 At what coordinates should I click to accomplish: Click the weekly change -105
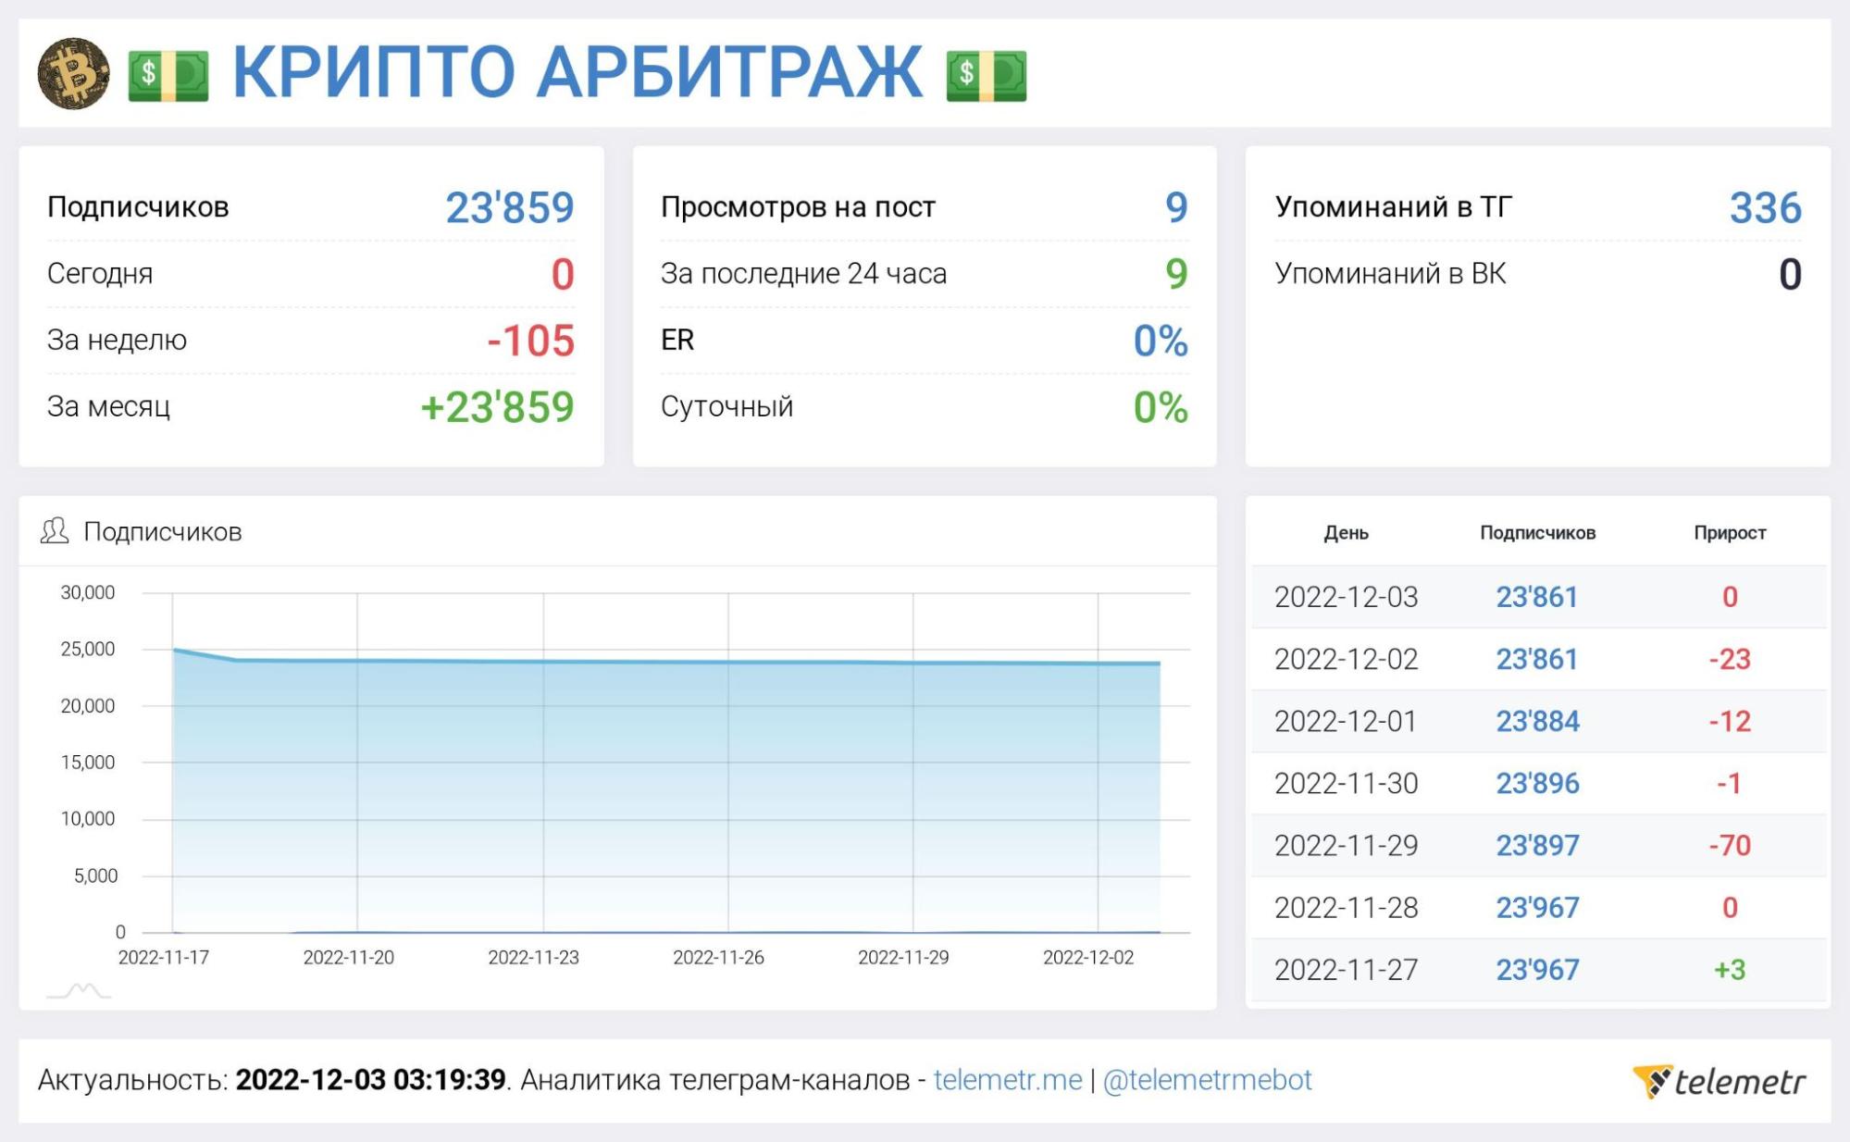coord(531,341)
